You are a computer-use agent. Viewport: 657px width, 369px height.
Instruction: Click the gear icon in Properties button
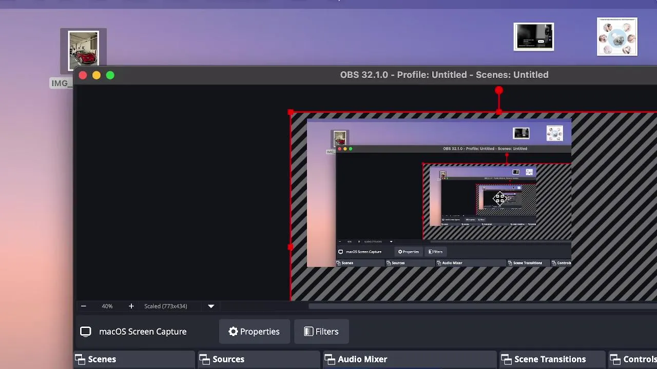click(x=233, y=332)
